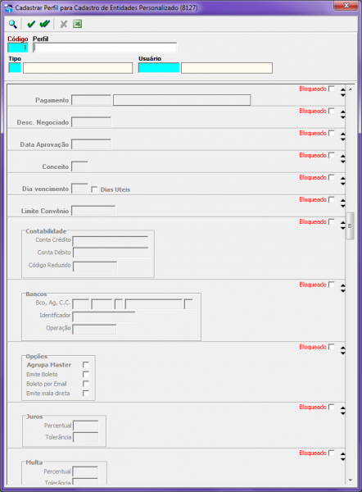Click the app icon in title bar
The image size is (362, 492).
point(8,8)
